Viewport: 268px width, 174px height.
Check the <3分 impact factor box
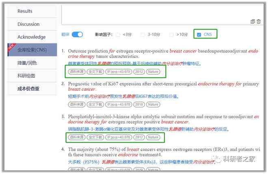pos(118,34)
